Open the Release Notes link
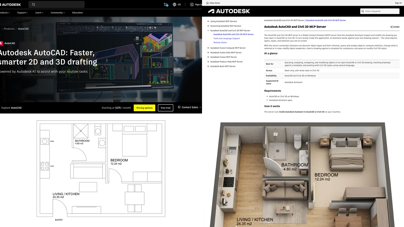 click(x=220, y=43)
